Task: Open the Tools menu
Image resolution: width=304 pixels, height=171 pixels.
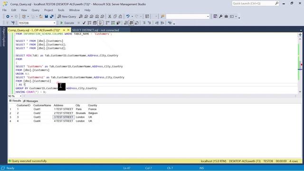Action: click(x=61, y=10)
